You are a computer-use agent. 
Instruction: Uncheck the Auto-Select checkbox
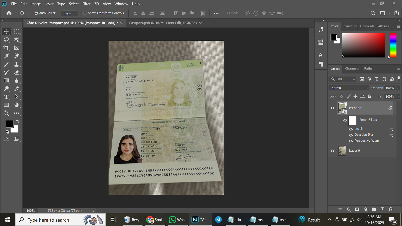(x=36, y=13)
